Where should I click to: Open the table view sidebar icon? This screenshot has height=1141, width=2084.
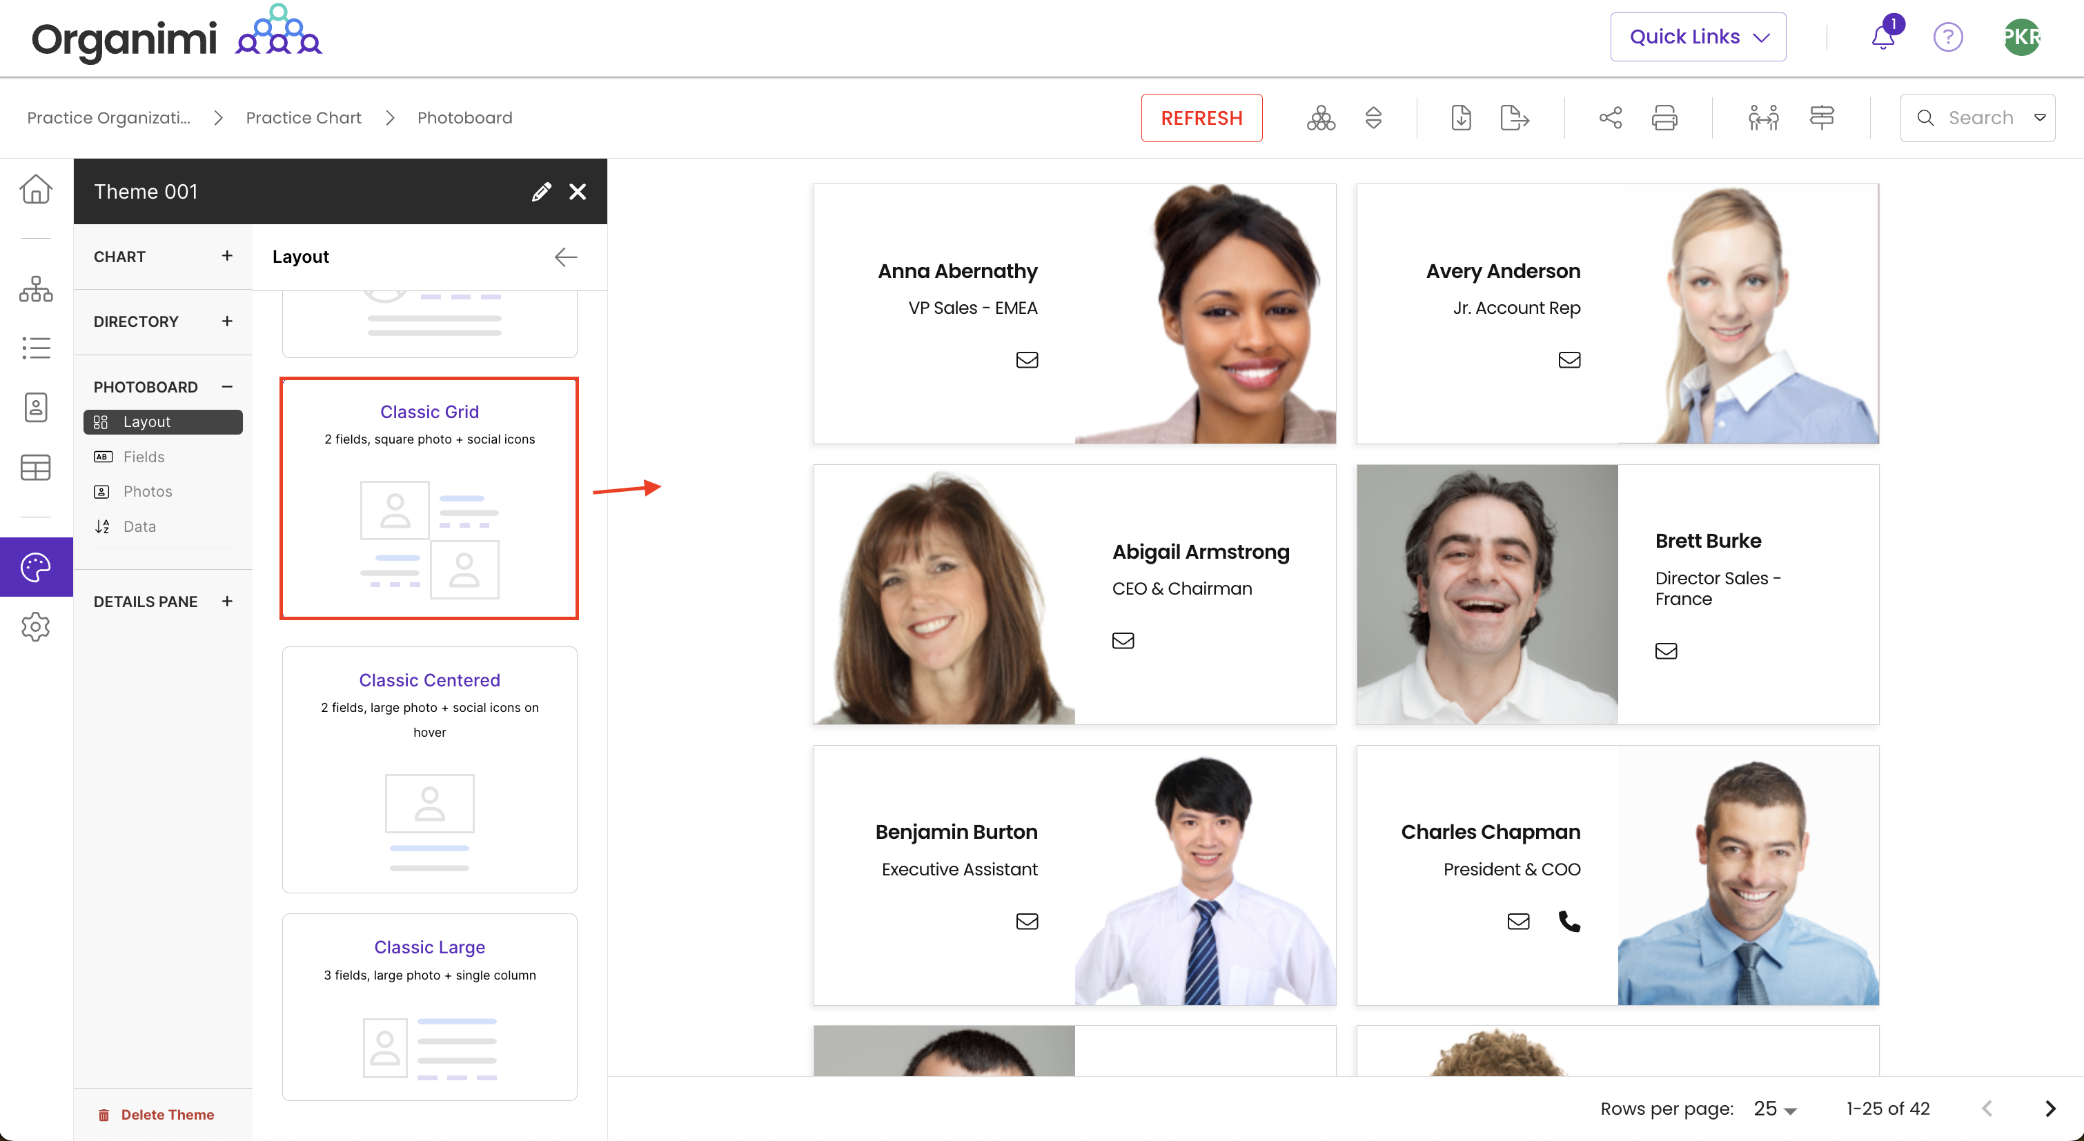[36, 468]
